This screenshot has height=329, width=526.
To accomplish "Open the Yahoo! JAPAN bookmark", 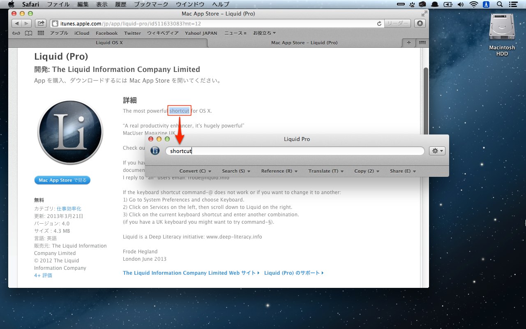I will [201, 33].
